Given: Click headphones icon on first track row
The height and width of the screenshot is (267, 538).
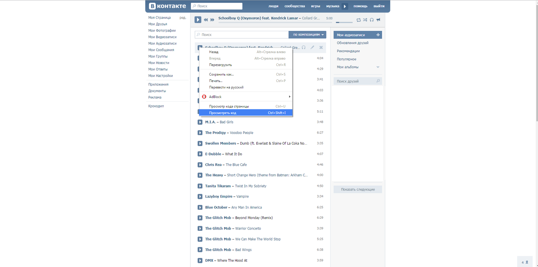Looking at the screenshot, I should point(304,47).
